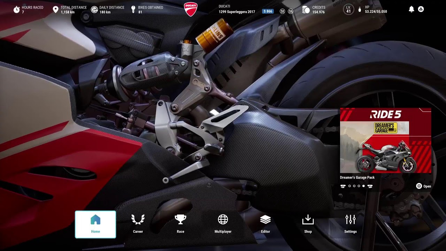Screen dimensions: 446x251
Task: Select the second carousel page dot
Action: 354,186
